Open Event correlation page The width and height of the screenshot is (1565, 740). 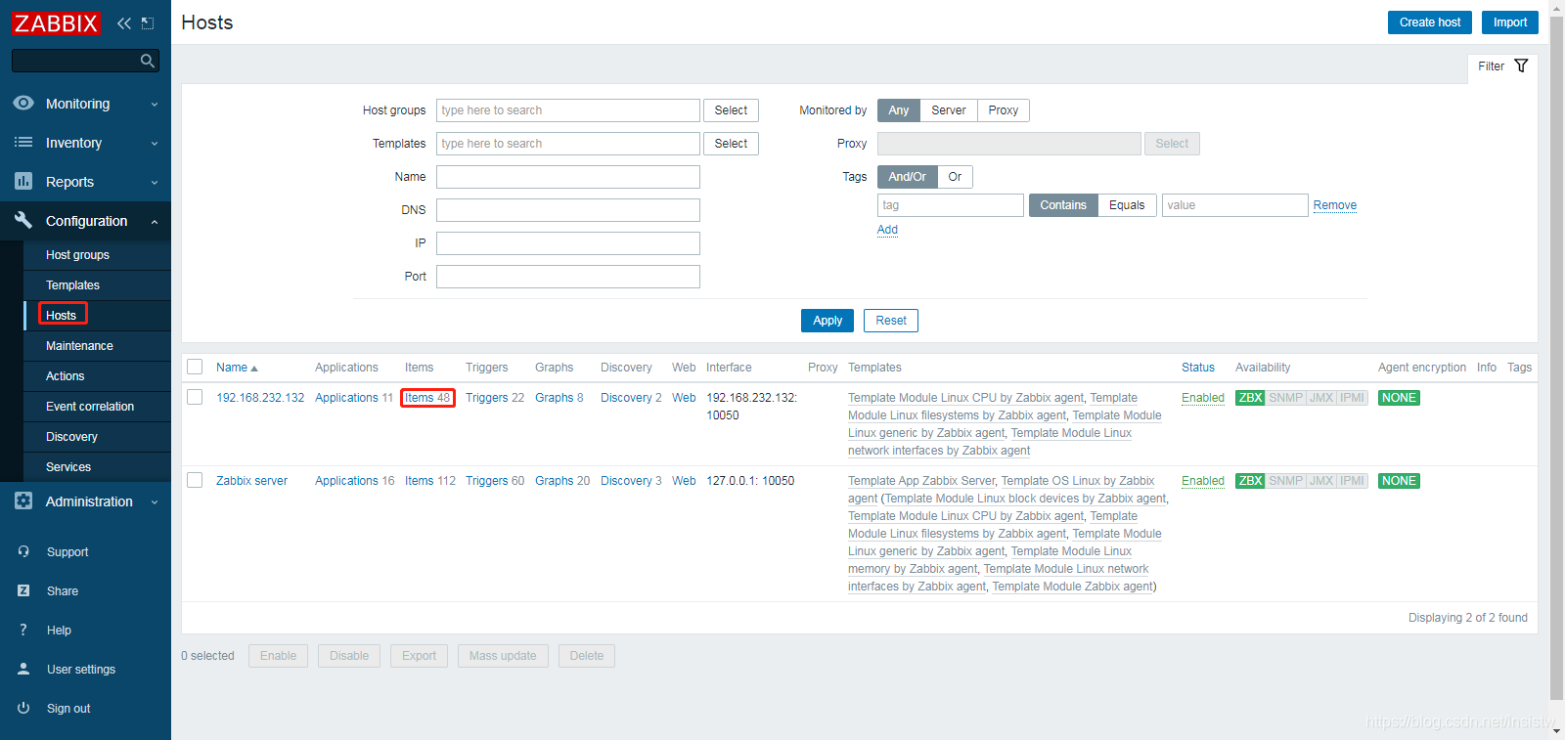point(90,407)
